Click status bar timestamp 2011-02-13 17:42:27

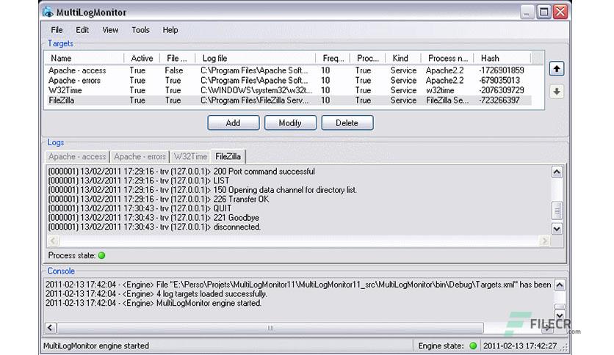point(520,345)
